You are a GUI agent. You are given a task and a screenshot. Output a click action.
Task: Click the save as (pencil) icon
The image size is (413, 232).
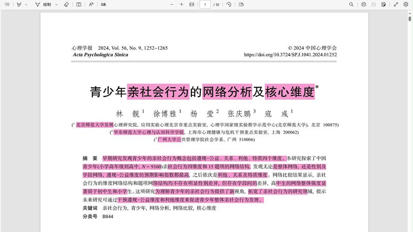point(384,5)
